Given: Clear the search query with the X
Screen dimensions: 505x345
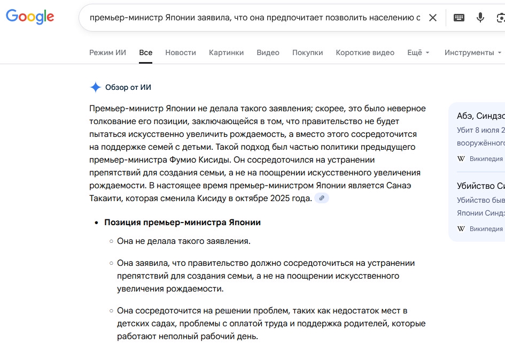Looking at the screenshot, I should [x=433, y=18].
